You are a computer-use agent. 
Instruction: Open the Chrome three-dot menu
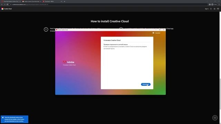[219, 4]
